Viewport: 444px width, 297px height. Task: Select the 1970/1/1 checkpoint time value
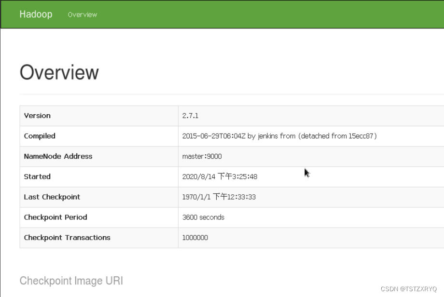tap(219, 197)
